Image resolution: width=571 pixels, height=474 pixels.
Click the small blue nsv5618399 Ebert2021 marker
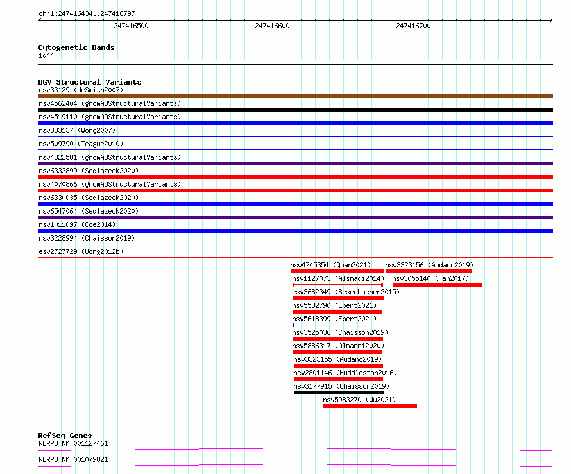click(293, 325)
